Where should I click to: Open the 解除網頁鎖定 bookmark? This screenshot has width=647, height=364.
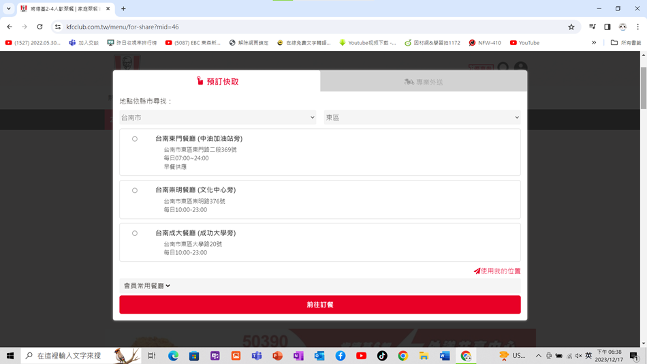[x=249, y=42]
